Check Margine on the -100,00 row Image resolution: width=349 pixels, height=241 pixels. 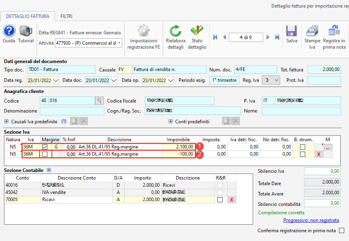pyautogui.click(x=45, y=154)
